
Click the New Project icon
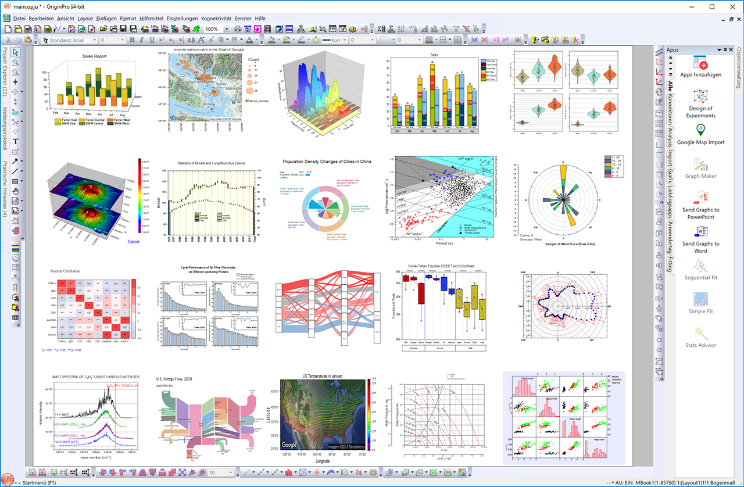[x=8, y=29]
